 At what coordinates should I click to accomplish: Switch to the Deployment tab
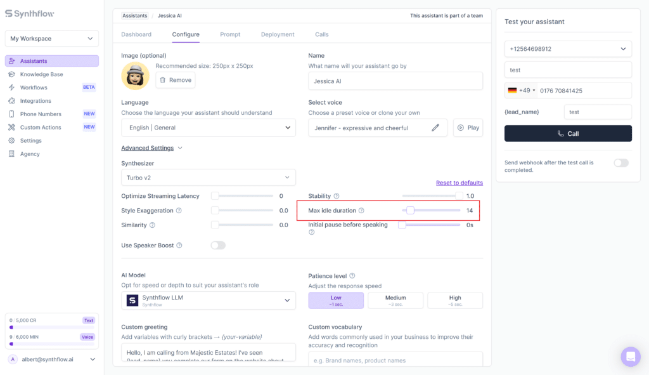(277, 34)
